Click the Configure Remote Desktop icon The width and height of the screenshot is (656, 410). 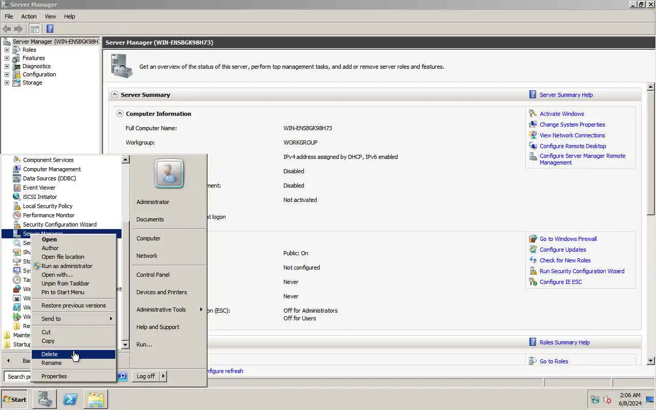pos(533,146)
